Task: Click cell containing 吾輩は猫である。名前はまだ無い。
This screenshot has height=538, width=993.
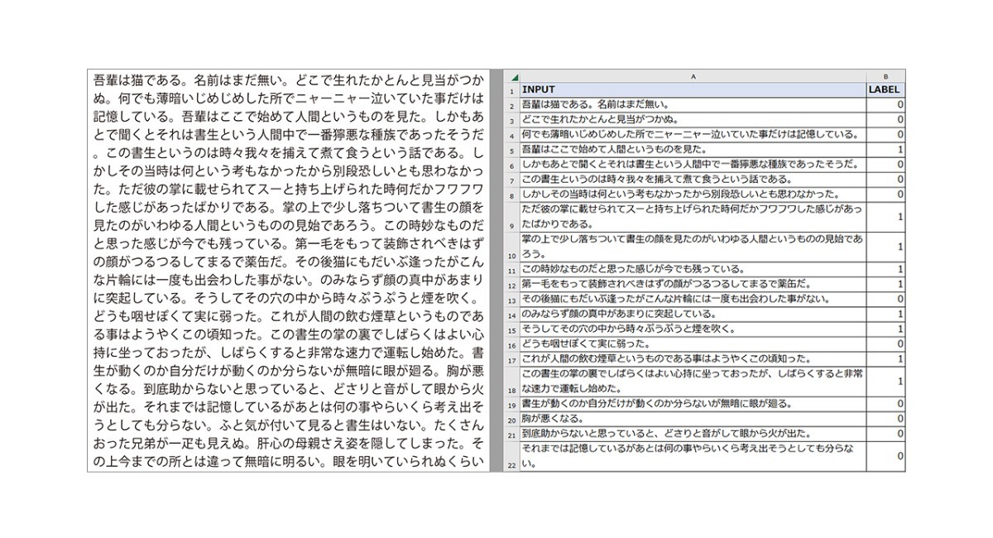Action: [x=693, y=105]
